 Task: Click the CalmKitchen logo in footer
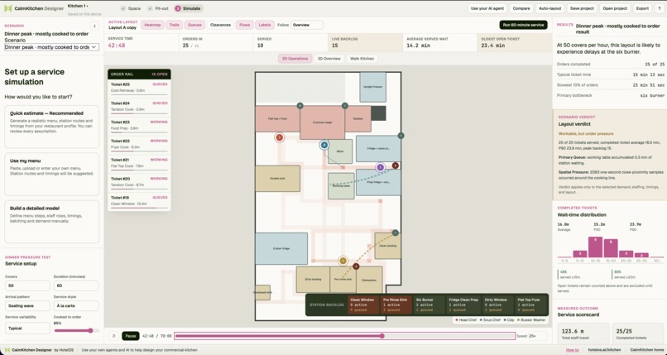(x=7, y=350)
